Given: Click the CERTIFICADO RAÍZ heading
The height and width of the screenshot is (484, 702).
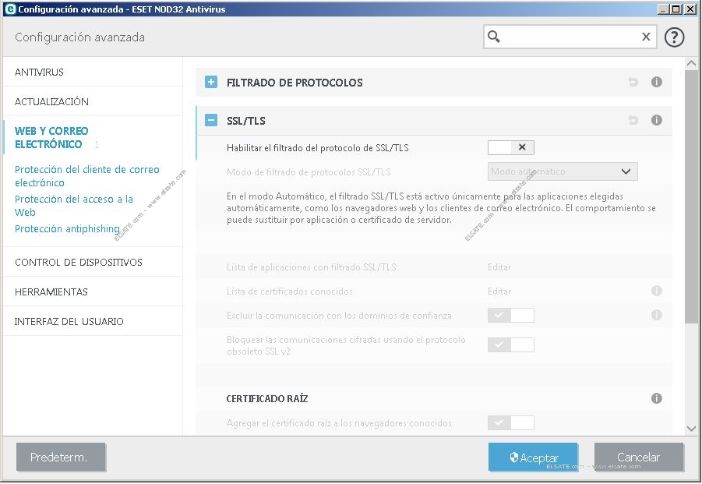Looking at the screenshot, I should (266, 398).
